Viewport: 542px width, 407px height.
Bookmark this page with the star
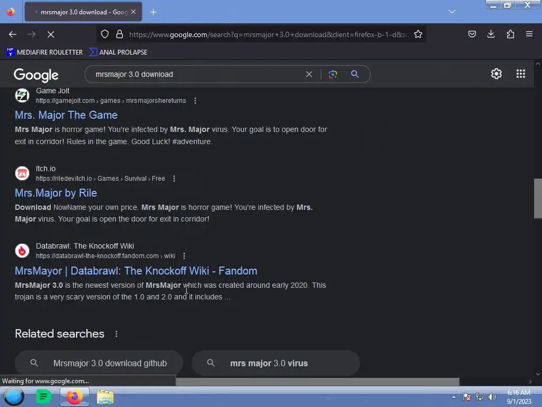(x=418, y=34)
